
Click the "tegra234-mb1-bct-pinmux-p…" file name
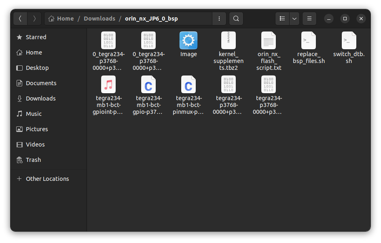pyautogui.click(x=188, y=105)
